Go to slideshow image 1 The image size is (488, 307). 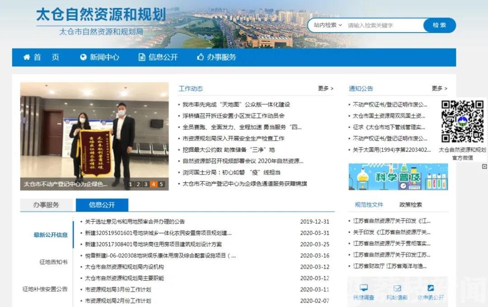point(131,184)
